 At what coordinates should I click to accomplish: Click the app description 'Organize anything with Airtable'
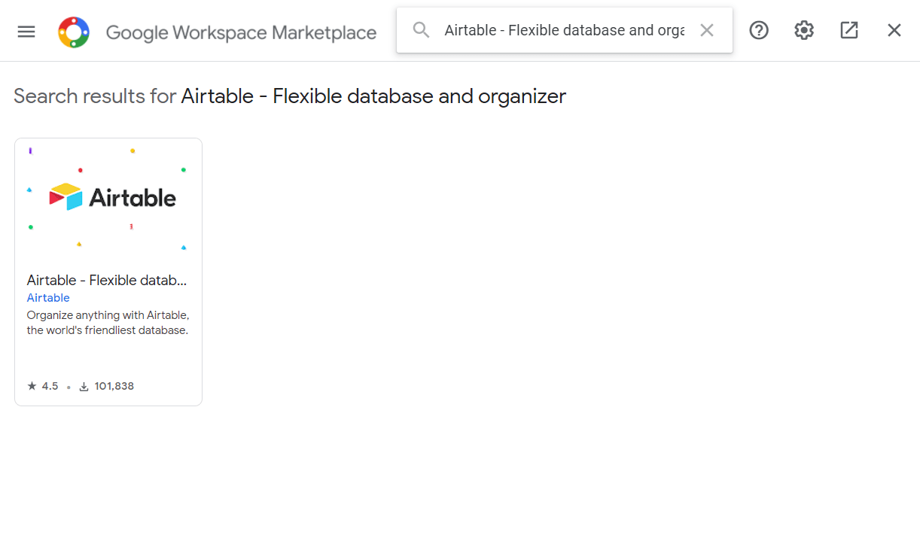click(x=108, y=322)
